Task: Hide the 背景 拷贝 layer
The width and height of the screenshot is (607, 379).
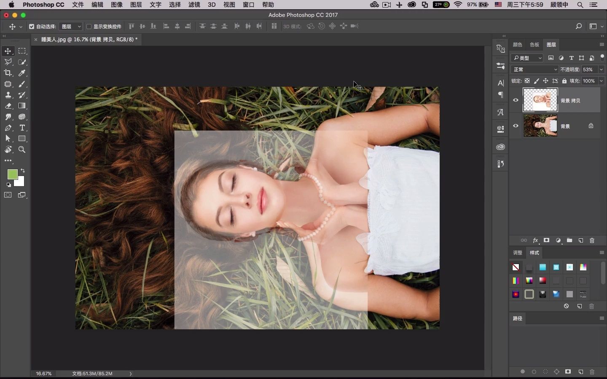Action: click(x=516, y=100)
